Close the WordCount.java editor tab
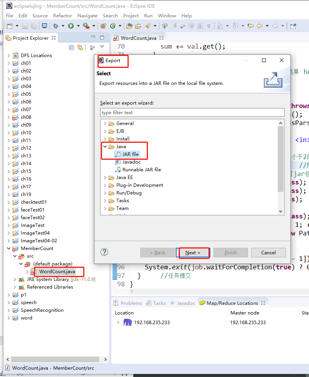This screenshot has height=377, width=309. pyautogui.click(x=161, y=38)
